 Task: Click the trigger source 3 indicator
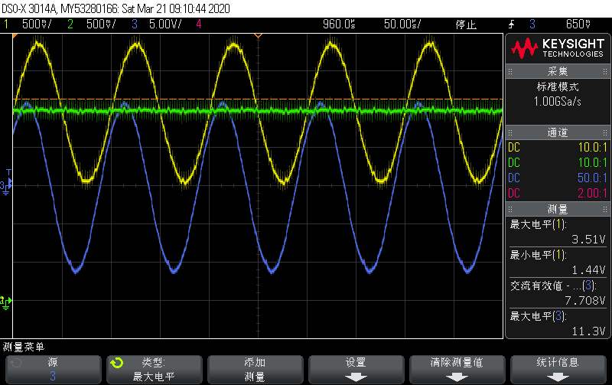tap(532, 24)
